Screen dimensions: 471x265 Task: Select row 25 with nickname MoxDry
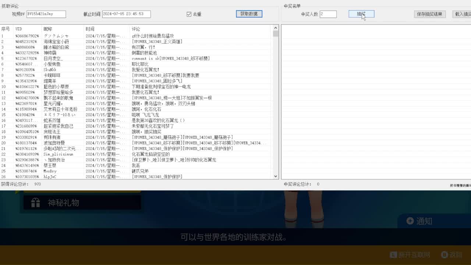tap(50, 171)
